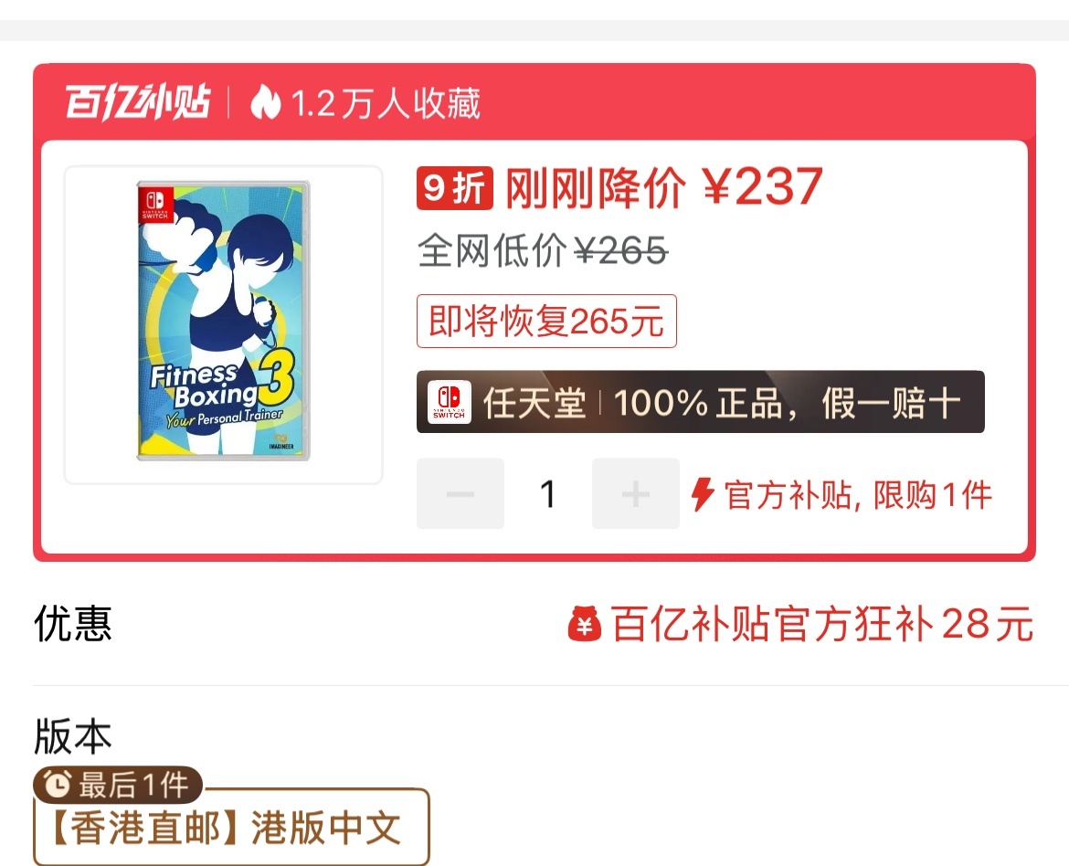1069x866 pixels.
Task: Select the 【香港直邮】港版中文 version option
Action: pyautogui.click(x=231, y=827)
